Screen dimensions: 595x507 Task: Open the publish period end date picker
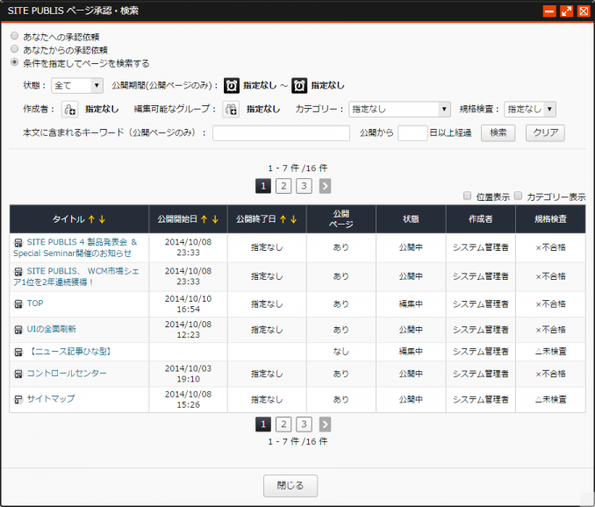click(x=299, y=85)
